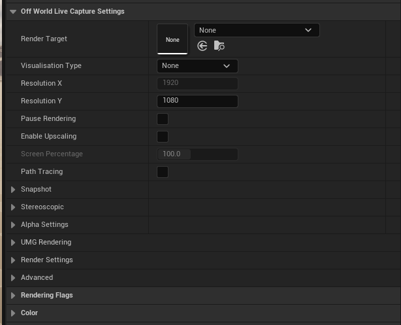
Task: Expand the Snapshot section arrow
Action: (13, 190)
